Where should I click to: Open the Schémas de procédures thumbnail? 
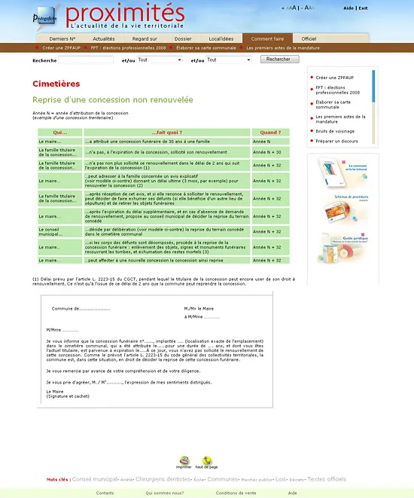tap(346, 209)
